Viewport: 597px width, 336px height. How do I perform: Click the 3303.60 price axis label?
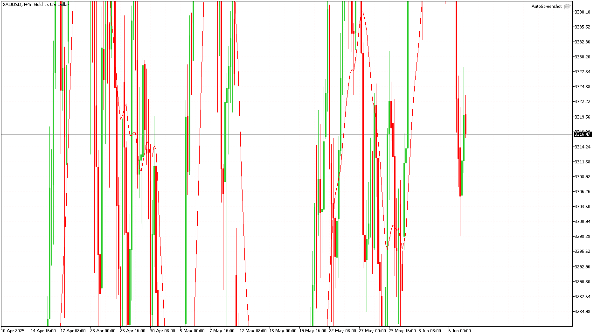583,206
